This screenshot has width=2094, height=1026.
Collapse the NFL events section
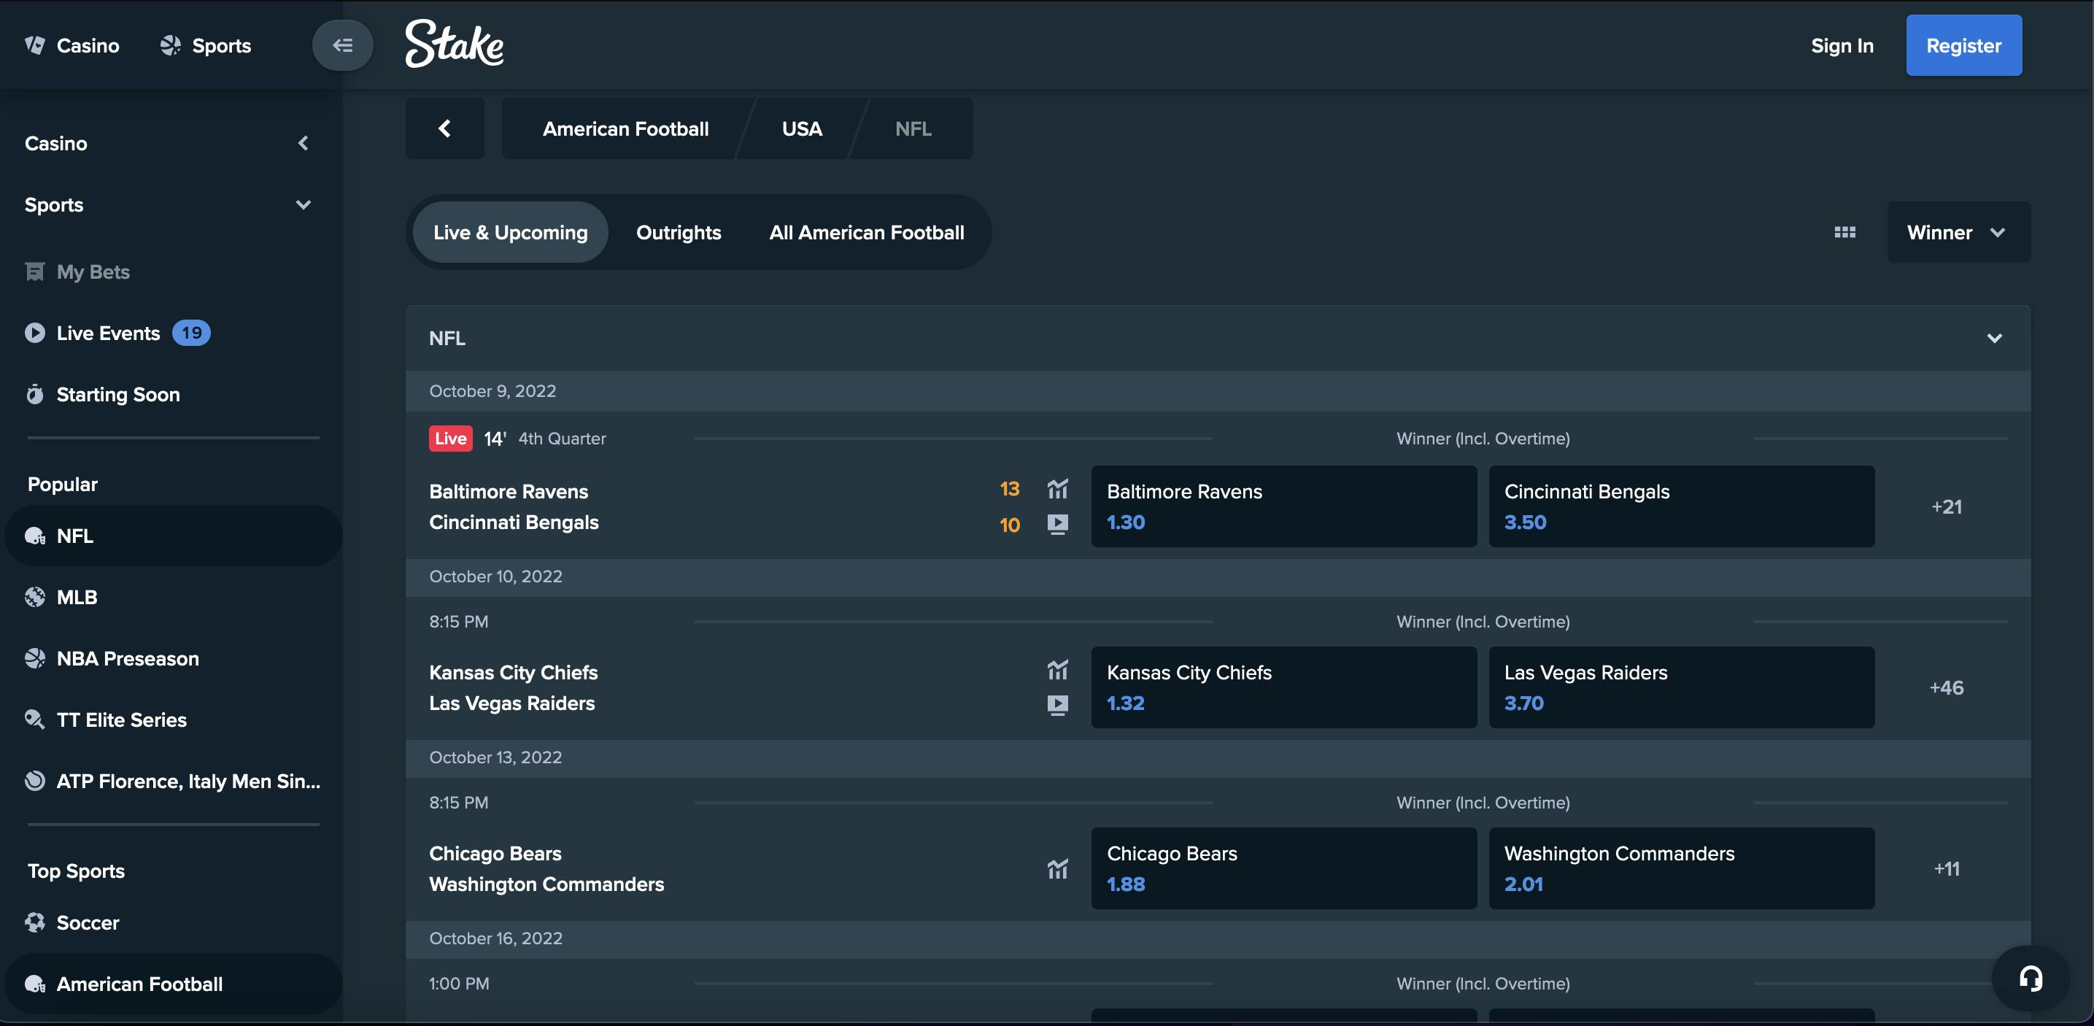coord(1994,338)
